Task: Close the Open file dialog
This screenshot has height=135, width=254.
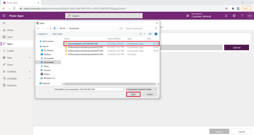Action: pos(157,23)
